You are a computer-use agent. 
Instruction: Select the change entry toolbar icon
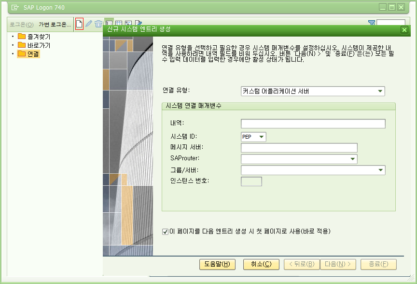139,23
